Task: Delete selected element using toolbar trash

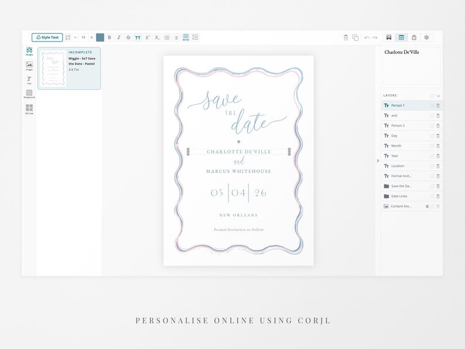Action: click(x=346, y=37)
